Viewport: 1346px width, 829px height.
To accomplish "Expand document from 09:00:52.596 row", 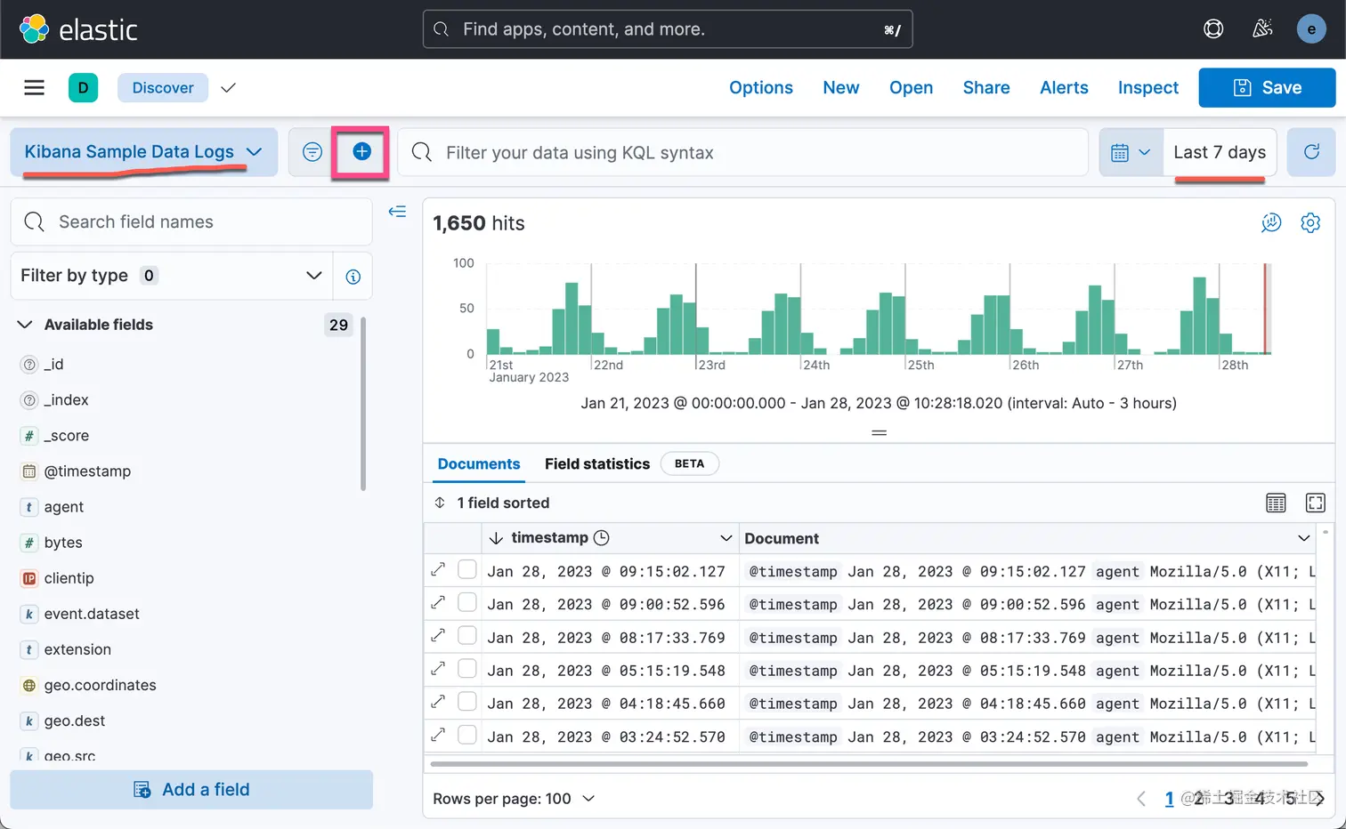I will click(x=438, y=602).
